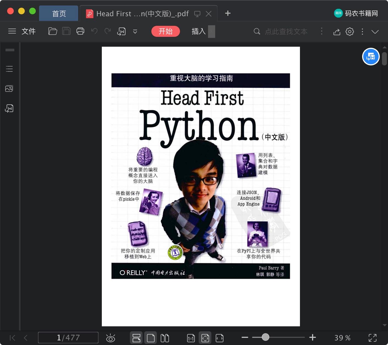Click the scroll down arrow
The height and width of the screenshot is (345, 388).
[384, 325]
